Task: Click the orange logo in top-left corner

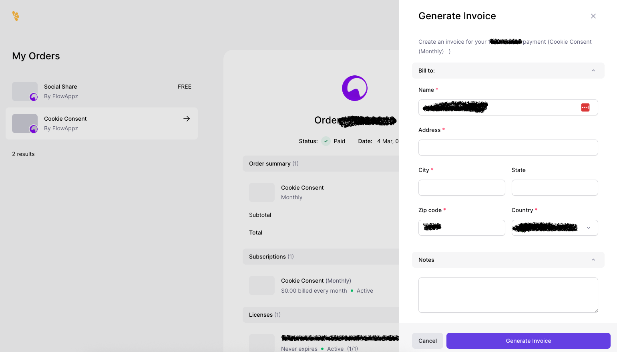Action: pos(16,16)
